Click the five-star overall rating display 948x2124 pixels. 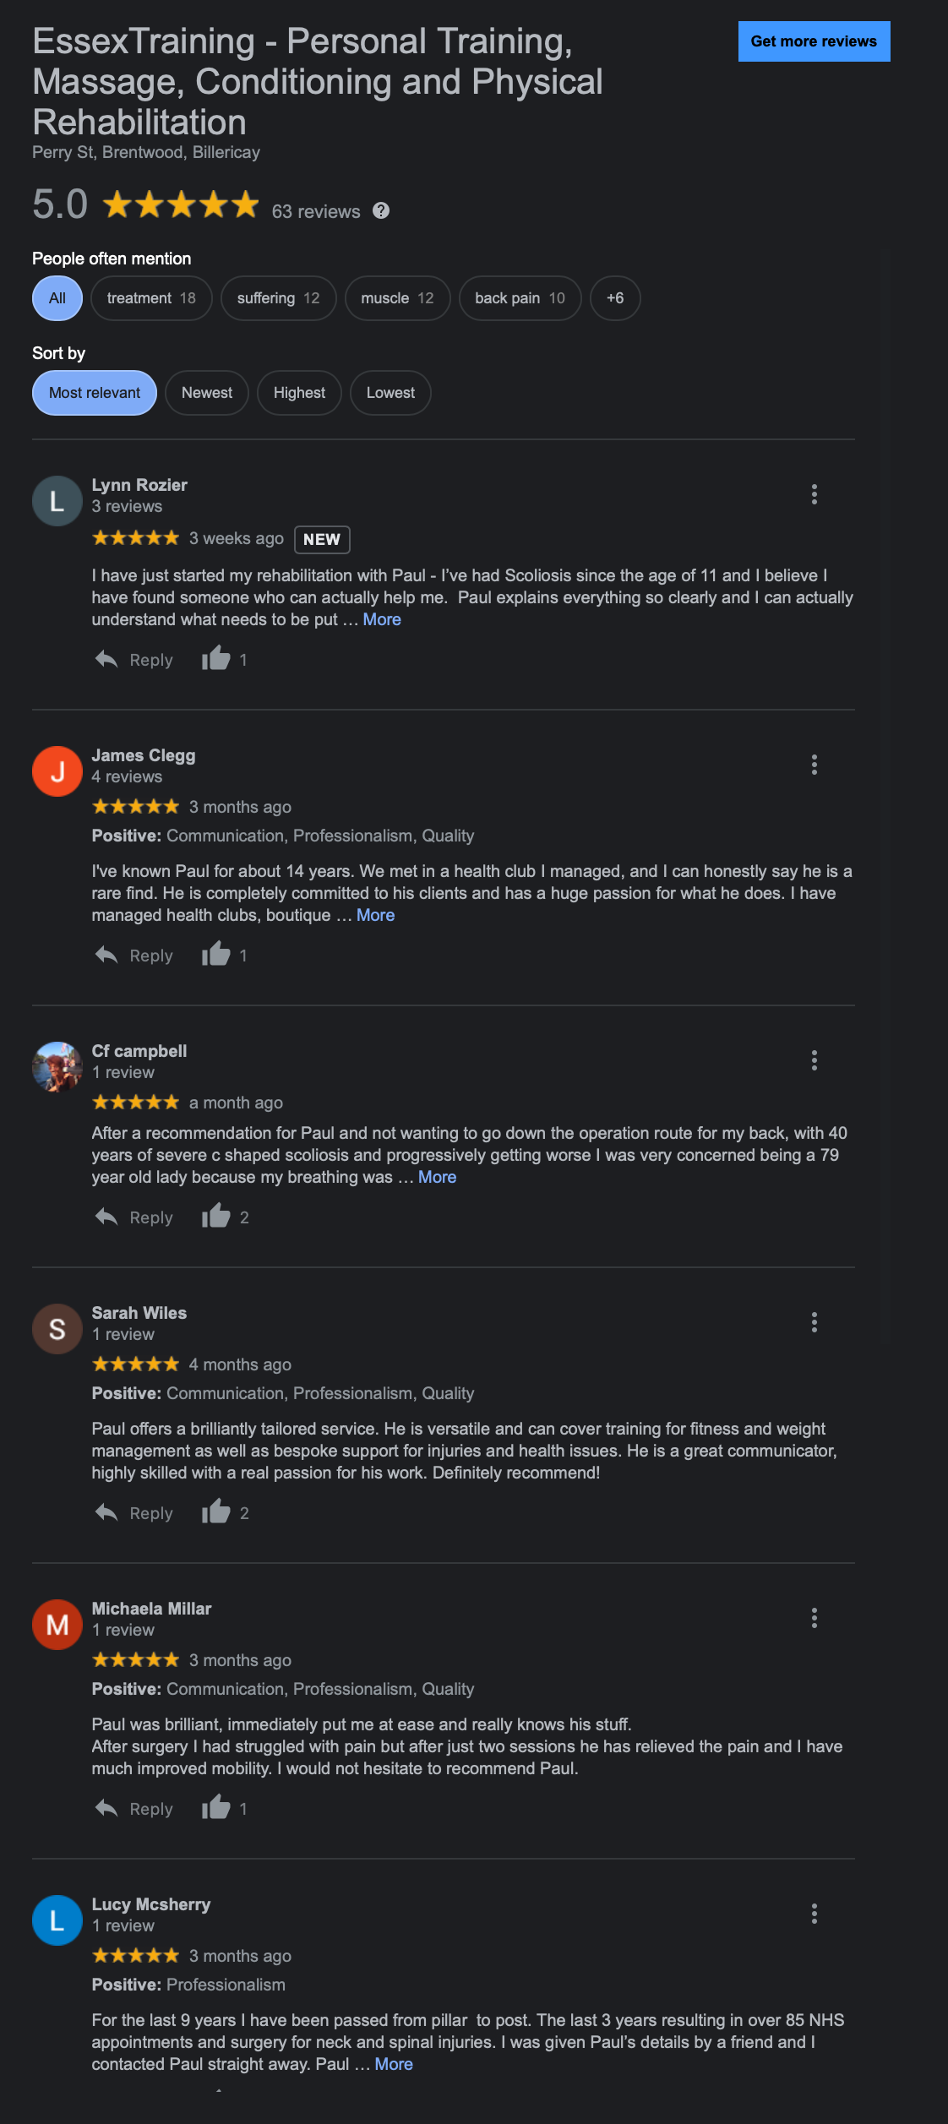[181, 204]
